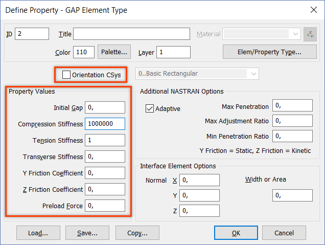Image resolution: width=325 pixels, height=245 pixels.
Task: Click the Property Values group label
Action: click(32, 91)
